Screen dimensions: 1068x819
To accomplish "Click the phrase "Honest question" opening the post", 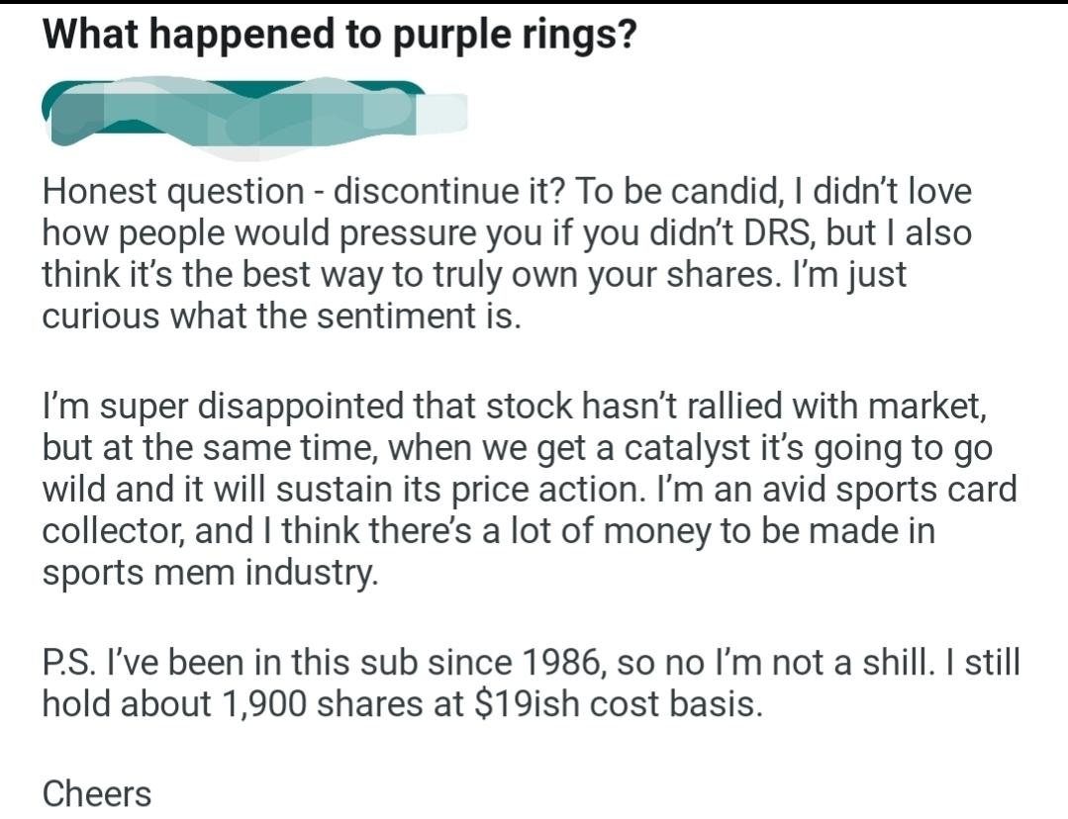I will click(x=173, y=192).
